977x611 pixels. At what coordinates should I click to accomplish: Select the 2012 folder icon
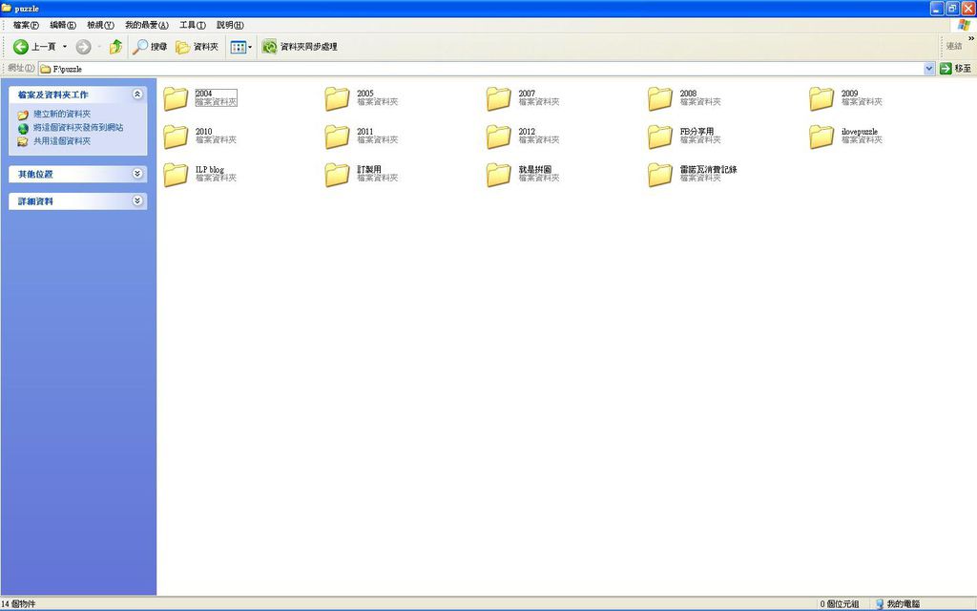pos(498,137)
